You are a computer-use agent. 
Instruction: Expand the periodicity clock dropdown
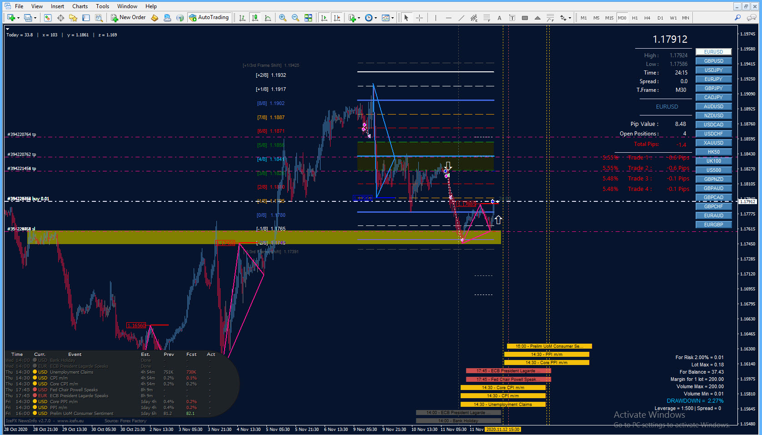(376, 18)
